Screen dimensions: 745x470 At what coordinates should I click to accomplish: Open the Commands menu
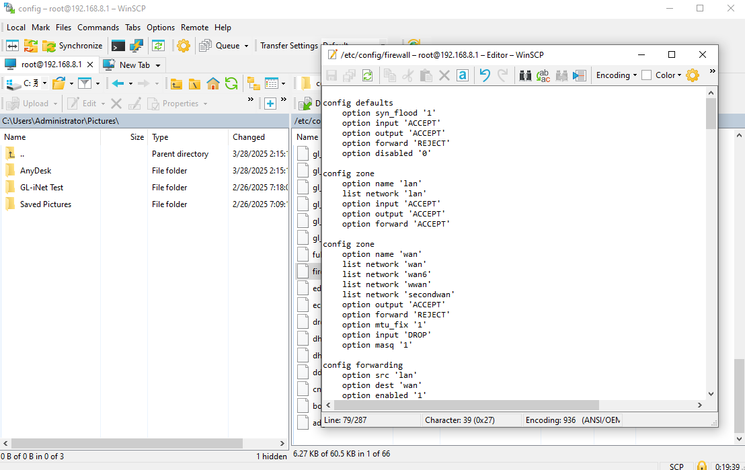click(x=98, y=28)
